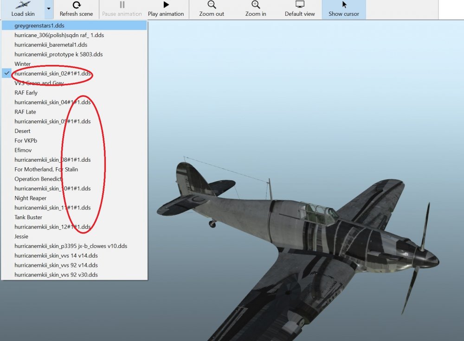Pick hurricanemkii_prototype k 5803.dds skin
The width and height of the screenshot is (464, 341).
pos(74,54)
